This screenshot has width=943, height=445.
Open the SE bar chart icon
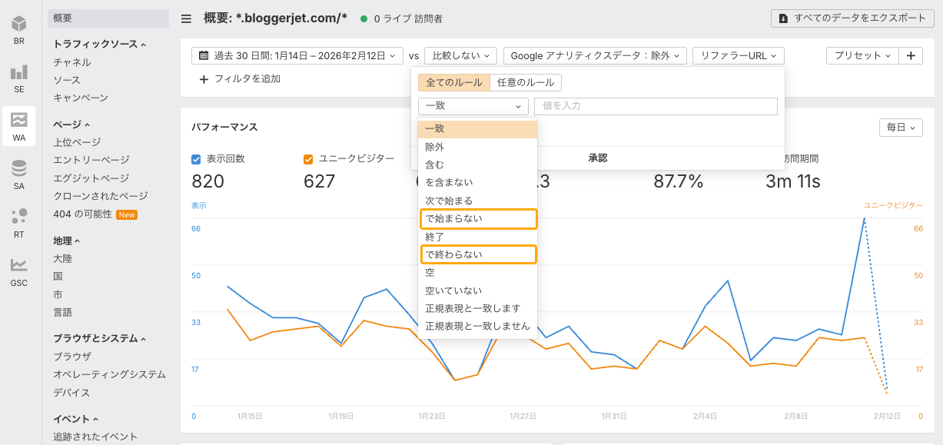click(18, 78)
